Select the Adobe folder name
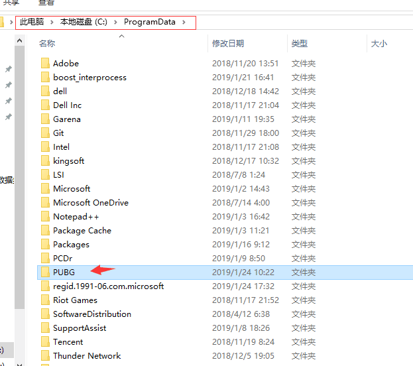Screen dimensions: 413x366 pos(66,64)
